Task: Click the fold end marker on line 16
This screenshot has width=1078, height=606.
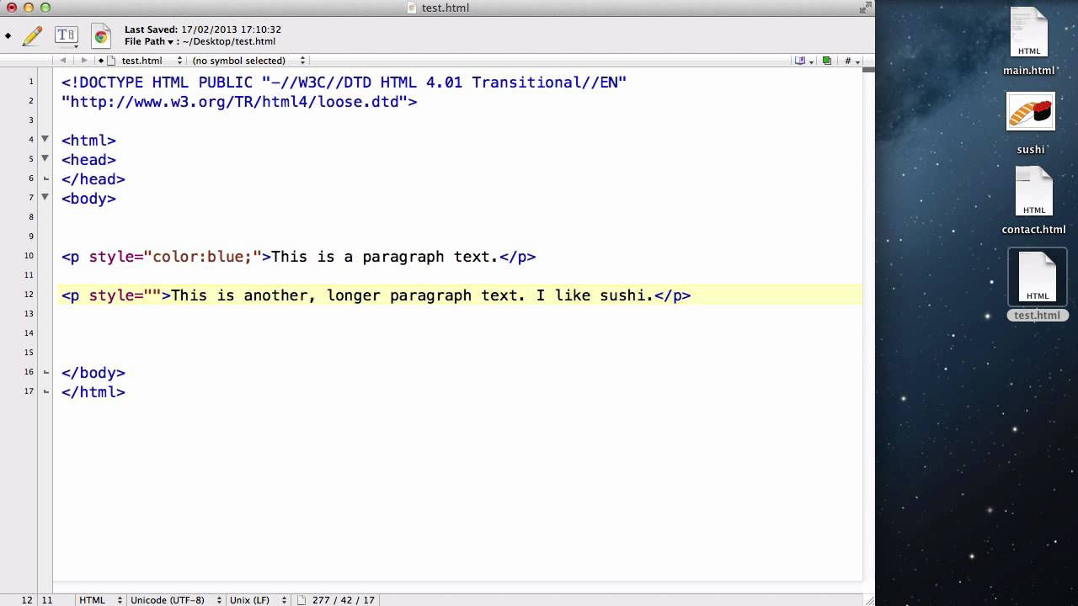Action: point(45,372)
